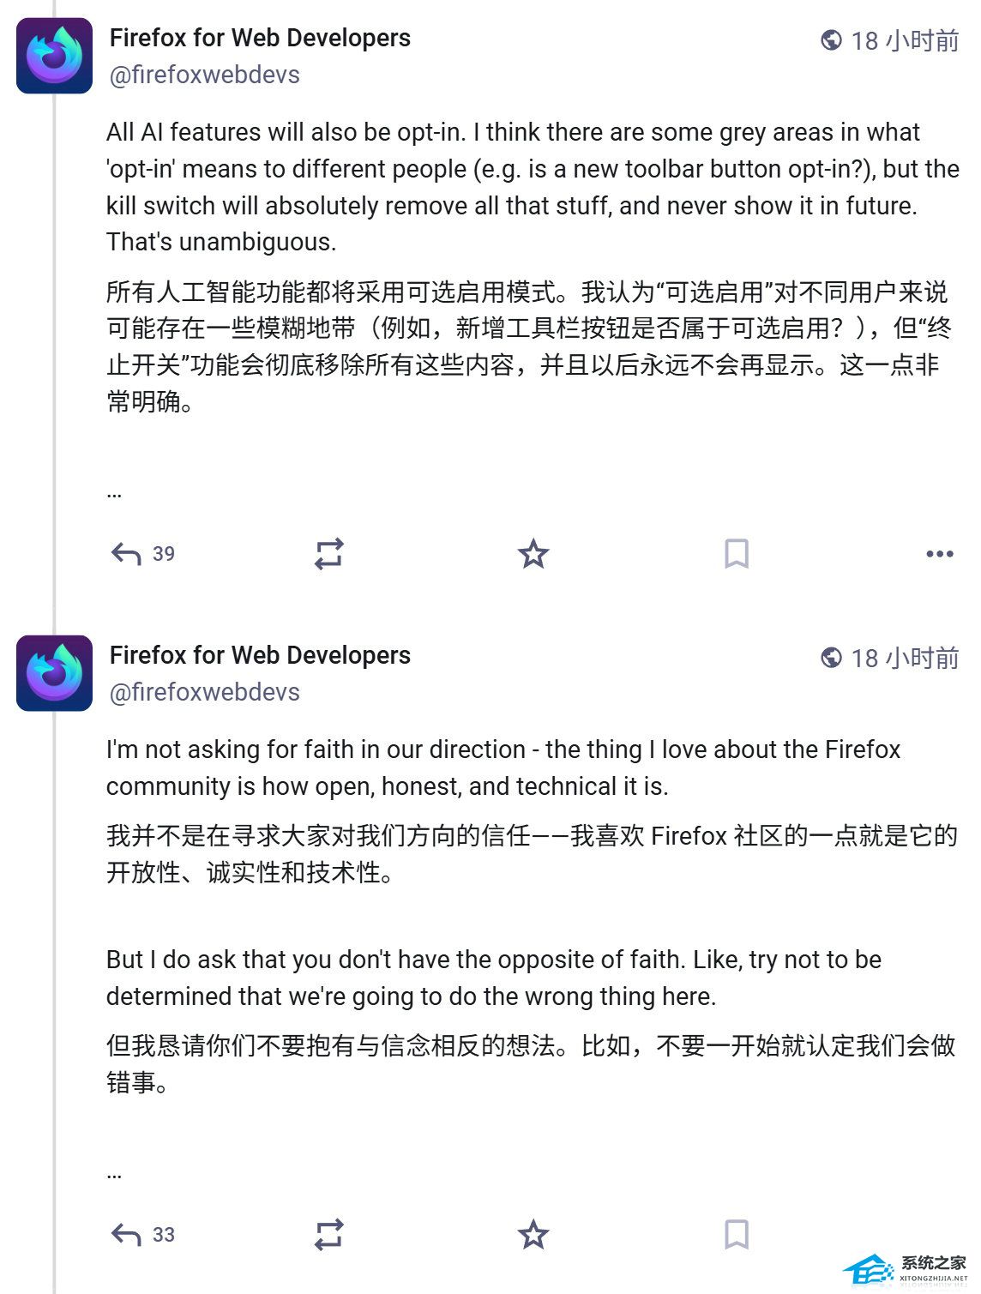Reply to the first post with 39 replies

click(126, 554)
